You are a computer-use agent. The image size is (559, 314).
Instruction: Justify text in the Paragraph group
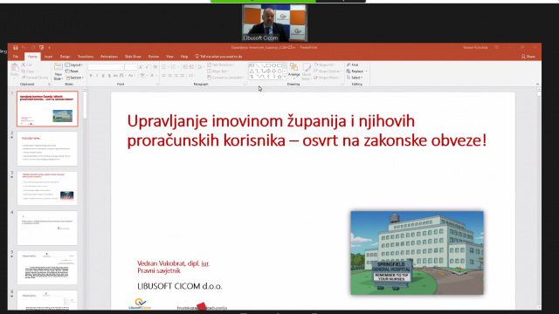(183, 76)
